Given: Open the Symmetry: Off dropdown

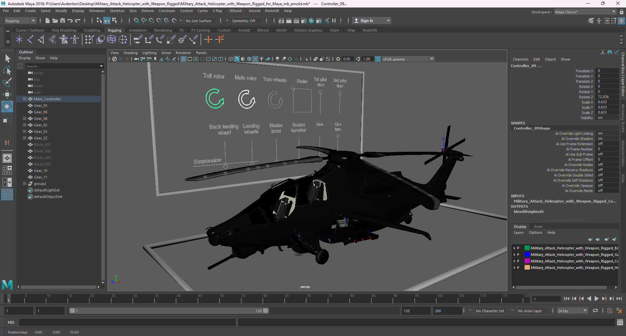Looking at the screenshot, I should pos(246,21).
